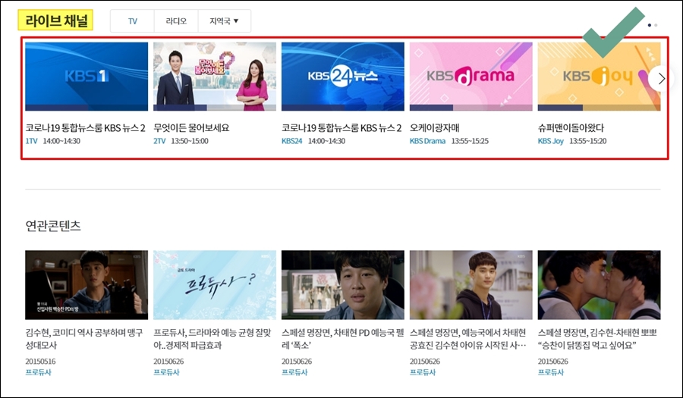
Task: Click title 김수현, 코미디 역사 공부하며 맹구 성대모사
Action: (84, 339)
